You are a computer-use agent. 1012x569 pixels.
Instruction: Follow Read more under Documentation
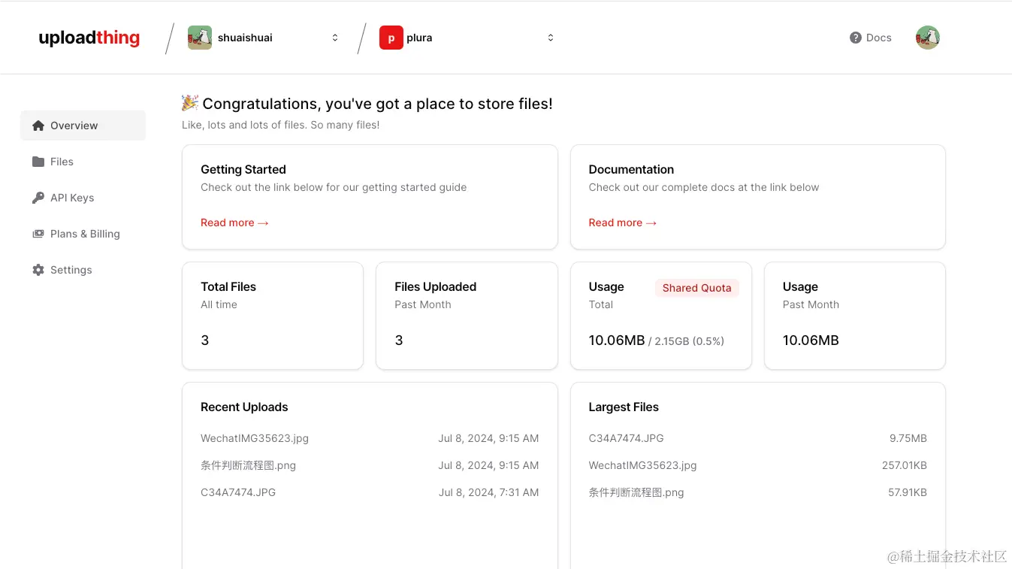623,222
